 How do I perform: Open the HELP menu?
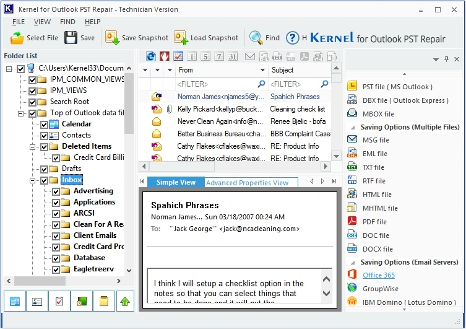92,22
